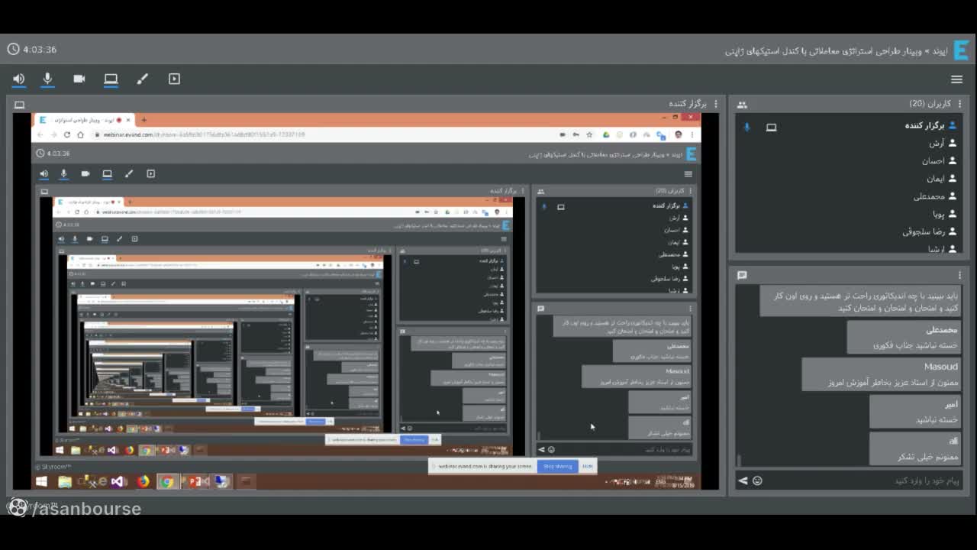Open the media share play icon in the top toolbar
The width and height of the screenshot is (977, 550).
(x=174, y=79)
